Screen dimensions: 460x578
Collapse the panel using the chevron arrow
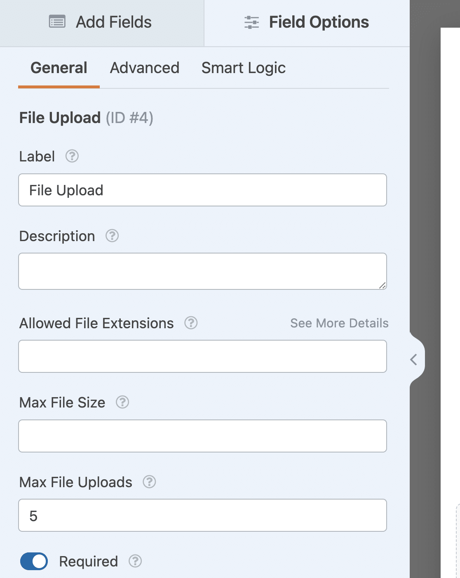(414, 359)
